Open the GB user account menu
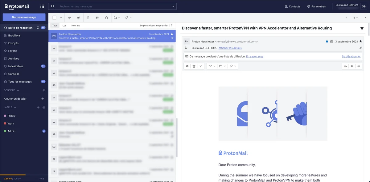The height and width of the screenshot is (182, 370). coord(363,6)
